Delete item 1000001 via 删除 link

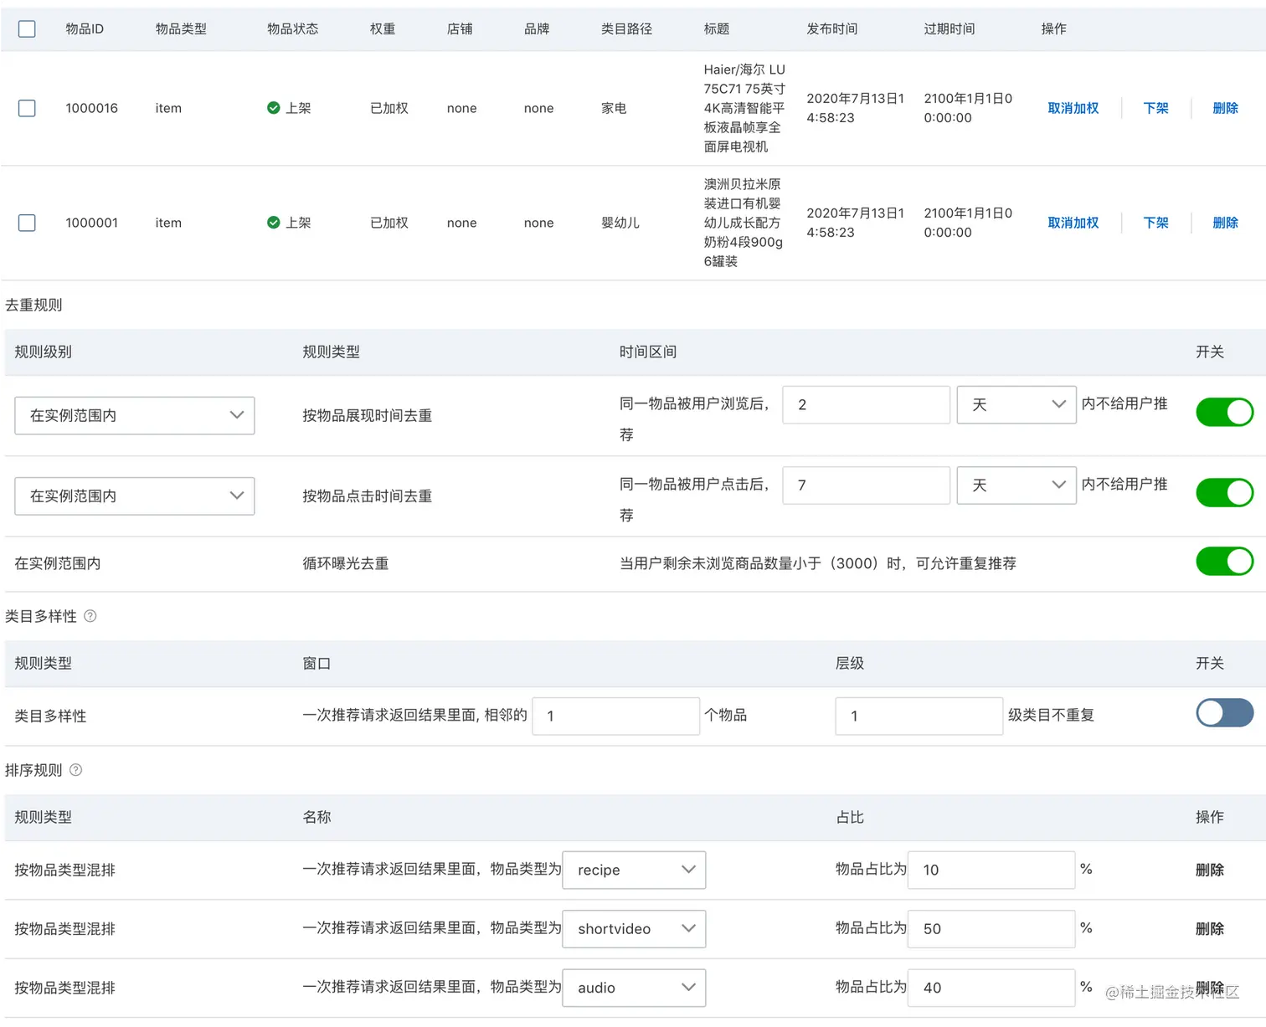(1225, 223)
